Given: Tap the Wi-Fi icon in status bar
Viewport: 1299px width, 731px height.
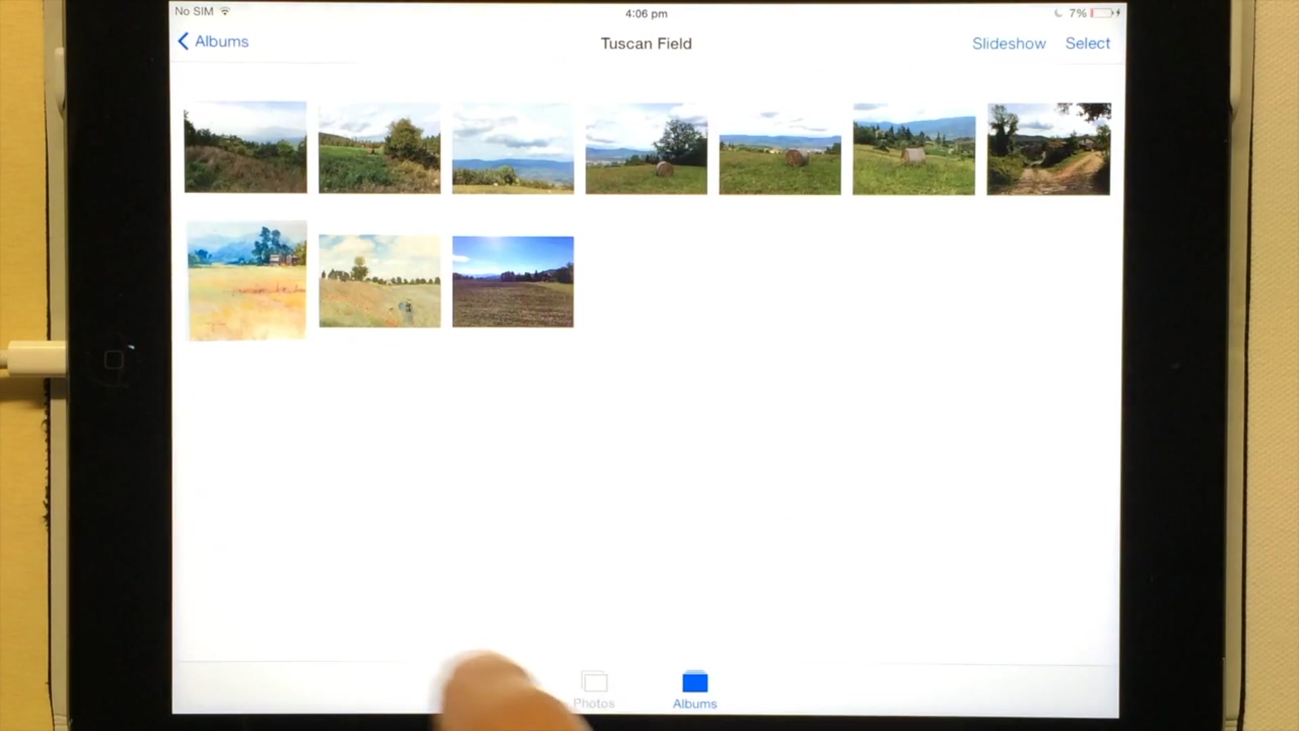Looking at the screenshot, I should pos(225,12).
